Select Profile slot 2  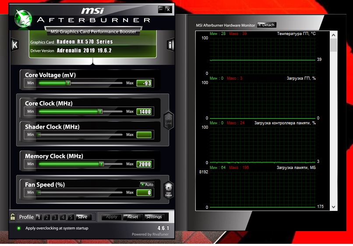point(46,217)
